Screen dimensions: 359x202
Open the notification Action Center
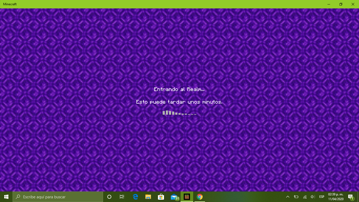350,197
